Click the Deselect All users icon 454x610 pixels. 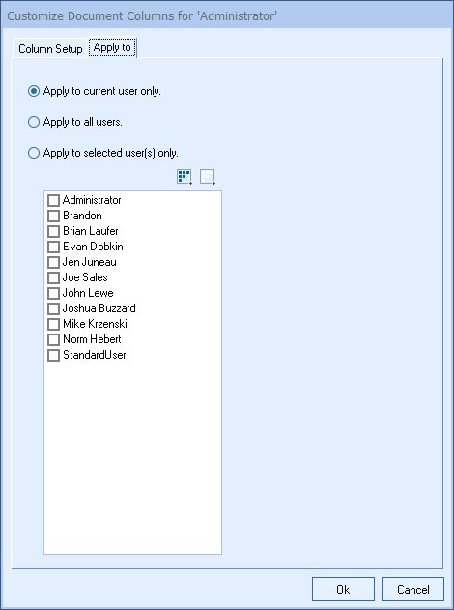(x=208, y=177)
